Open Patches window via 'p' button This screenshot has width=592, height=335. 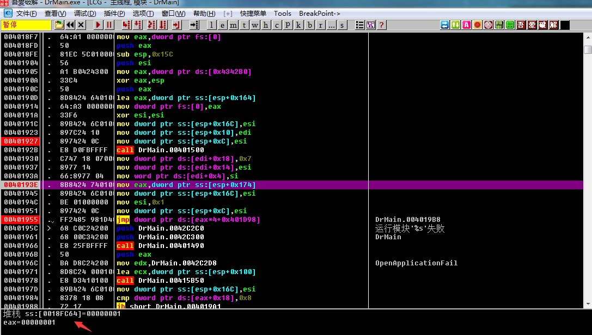click(288, 25)
